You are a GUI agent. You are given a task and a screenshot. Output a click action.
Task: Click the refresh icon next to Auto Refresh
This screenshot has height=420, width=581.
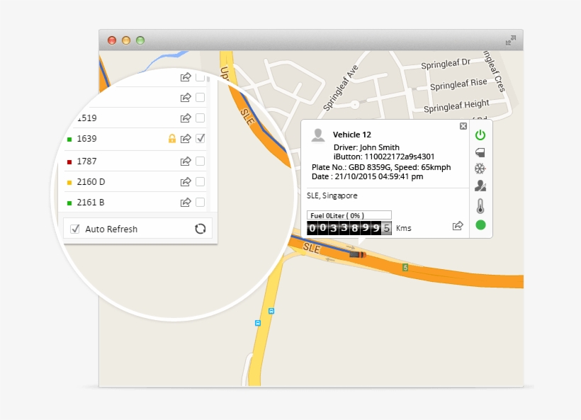tap(201, 228)
